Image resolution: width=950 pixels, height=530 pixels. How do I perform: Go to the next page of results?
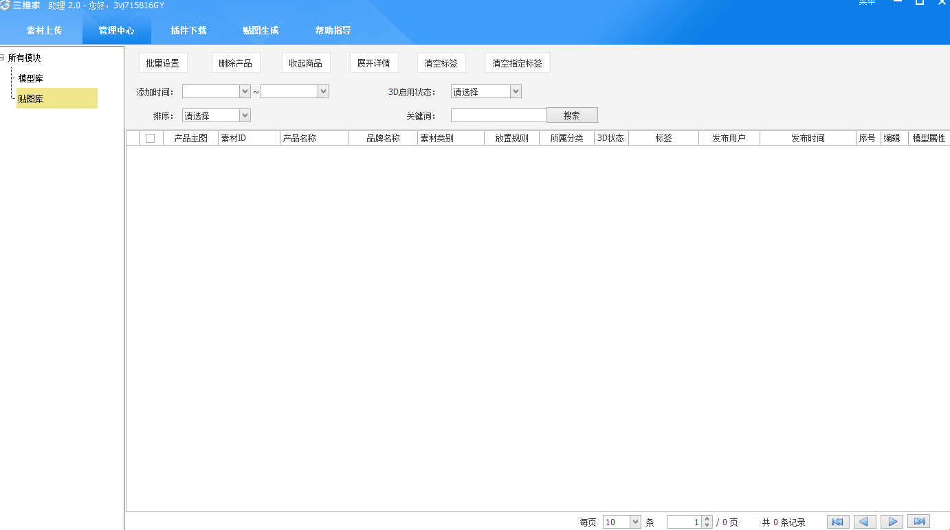pos(892,522)
